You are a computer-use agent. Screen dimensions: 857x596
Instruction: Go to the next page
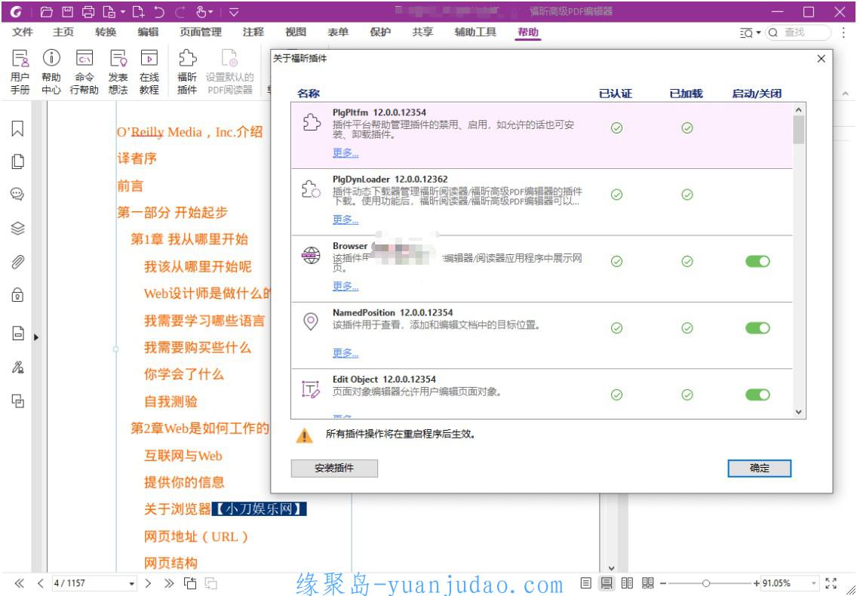[x=148, y=583]
